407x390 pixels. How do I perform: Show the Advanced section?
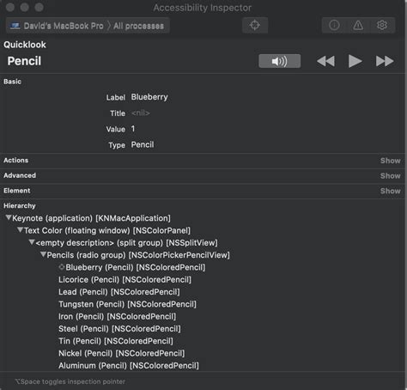(390, 176)
